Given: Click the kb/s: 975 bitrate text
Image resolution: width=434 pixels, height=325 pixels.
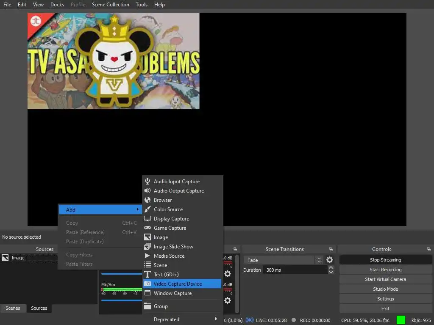Looking at the screenshot, I should pyautogui.click(x=421, y=320).
